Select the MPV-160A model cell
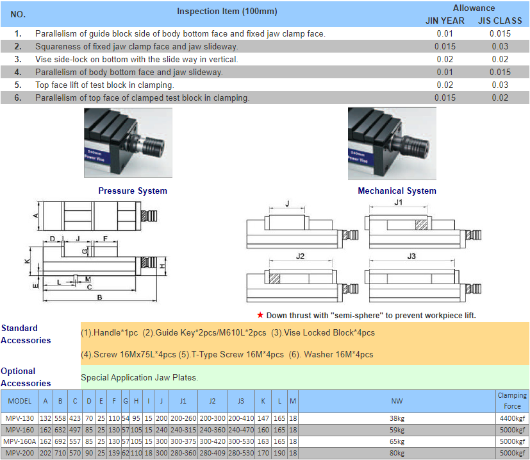This screenshot has width=530, height=460. 20,442
